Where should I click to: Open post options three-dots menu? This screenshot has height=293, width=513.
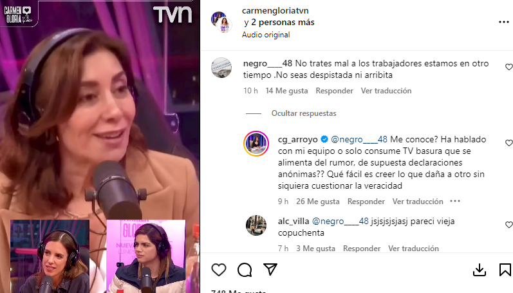click(504, 22)
